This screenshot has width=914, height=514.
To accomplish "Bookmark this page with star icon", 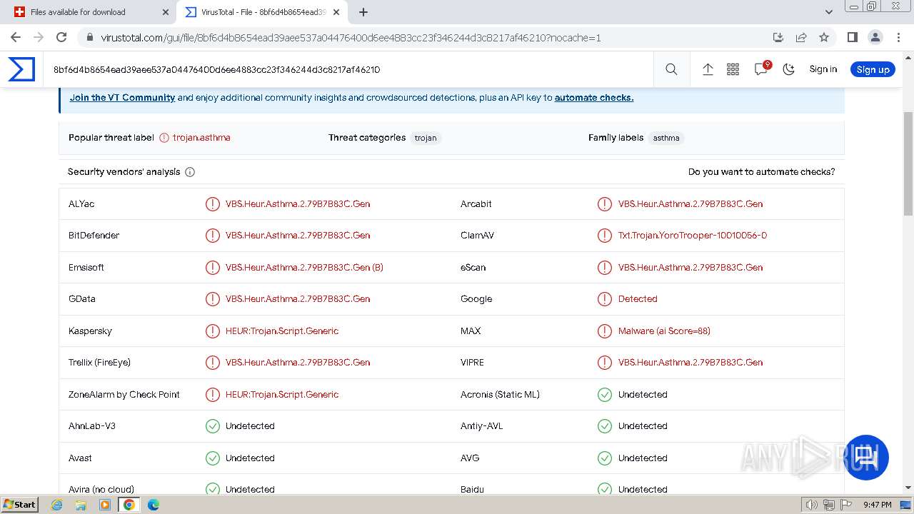I will click(824, 37).
